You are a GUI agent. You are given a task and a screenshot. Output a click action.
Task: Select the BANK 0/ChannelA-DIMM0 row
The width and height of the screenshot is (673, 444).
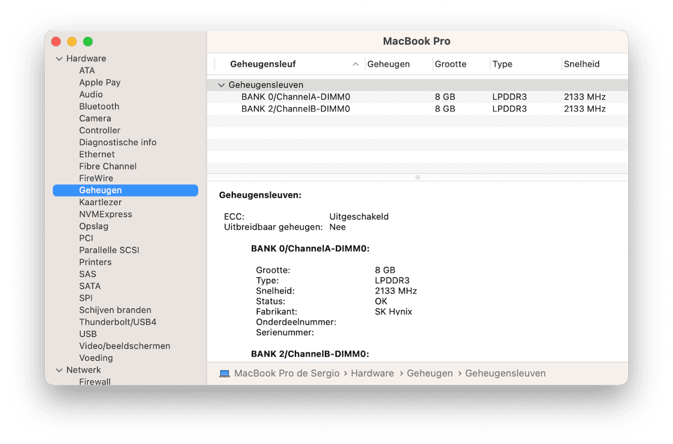[x=296, y=97]
